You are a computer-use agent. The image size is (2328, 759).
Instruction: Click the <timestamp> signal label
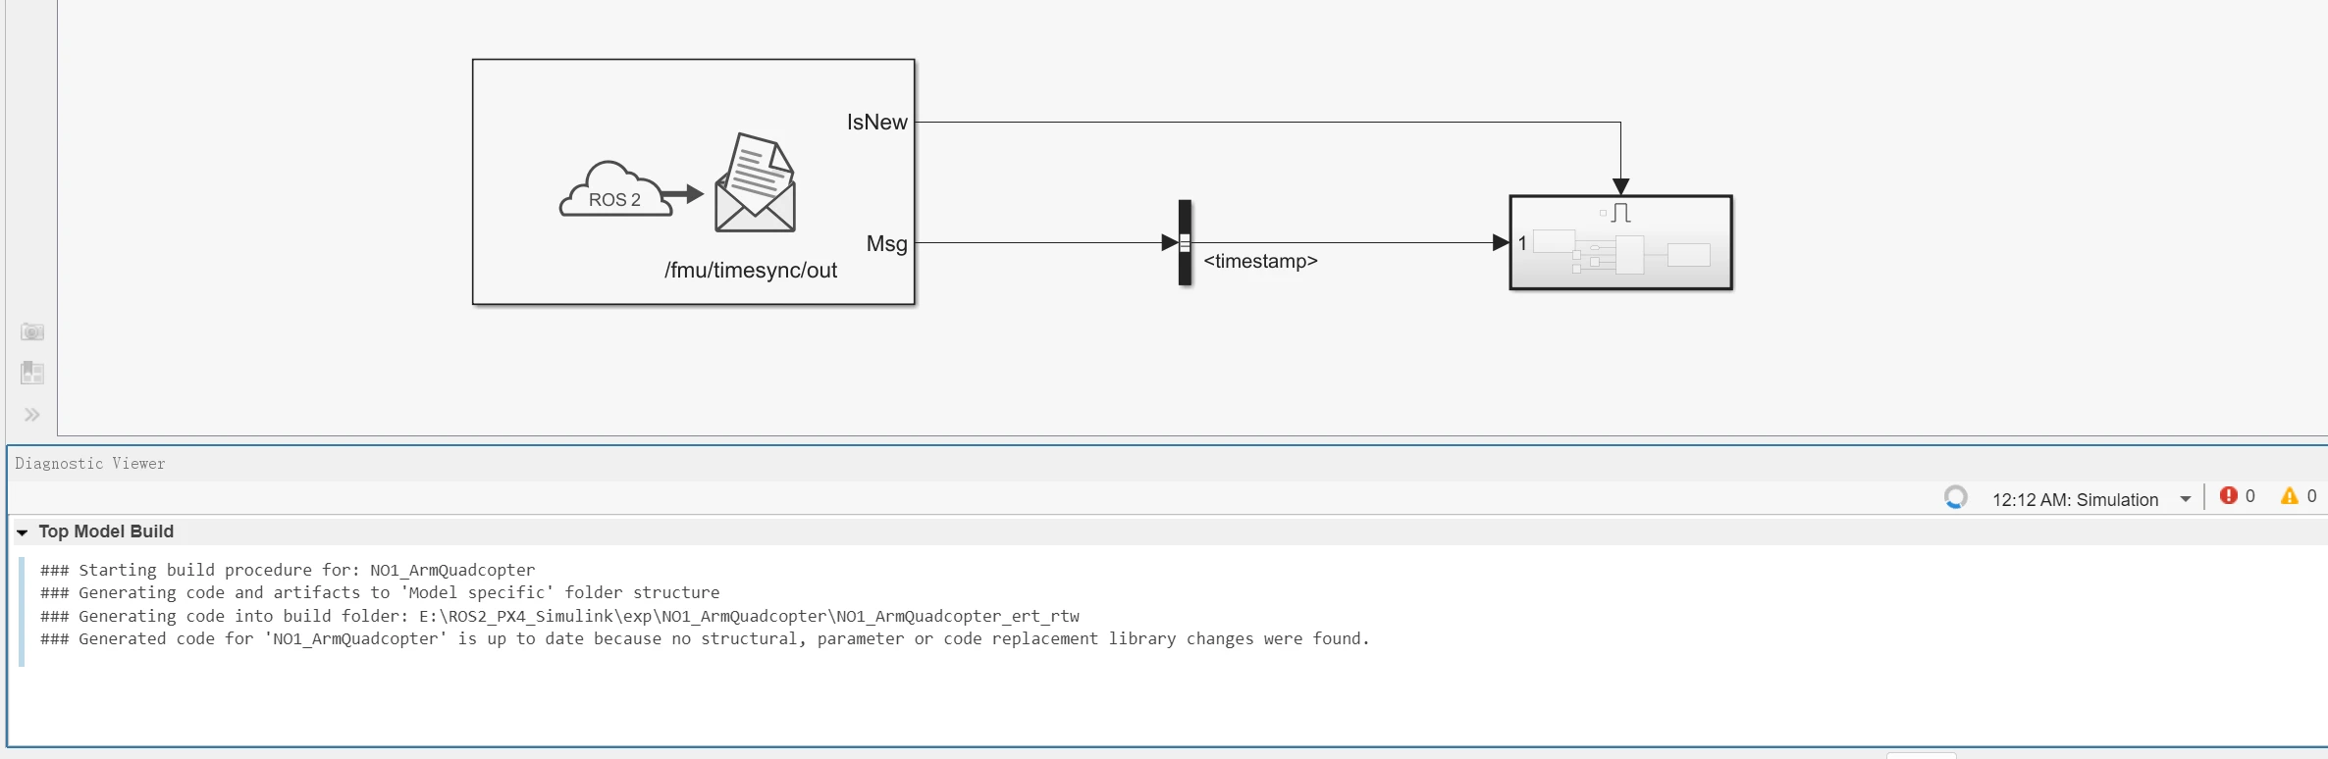coord(1260,261)
